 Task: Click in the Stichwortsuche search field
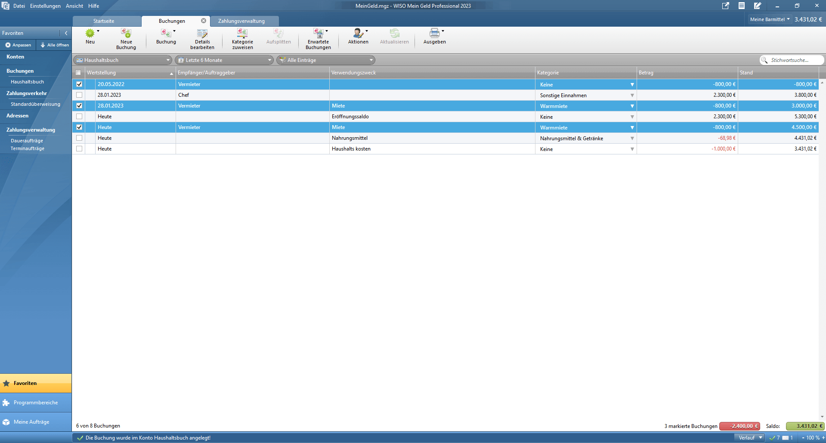[792, 60]
